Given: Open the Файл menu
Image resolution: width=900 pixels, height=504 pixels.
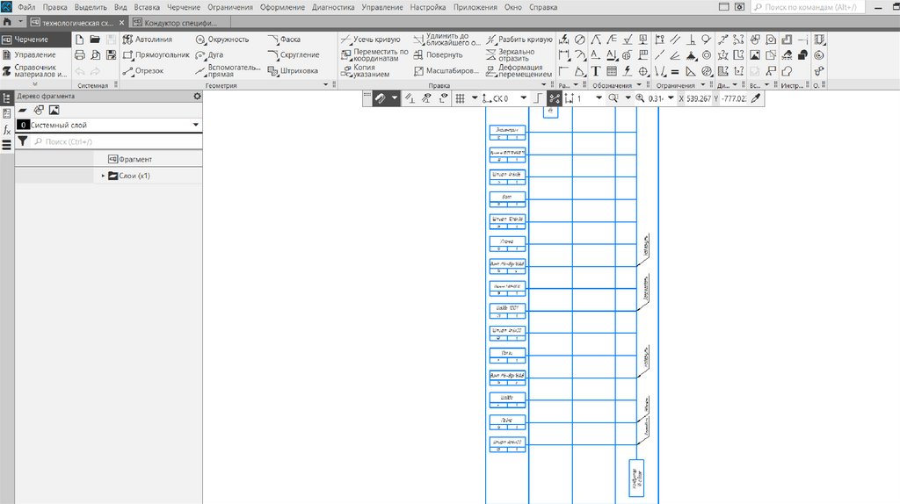Looking at the screenshot, I should 26,7.
